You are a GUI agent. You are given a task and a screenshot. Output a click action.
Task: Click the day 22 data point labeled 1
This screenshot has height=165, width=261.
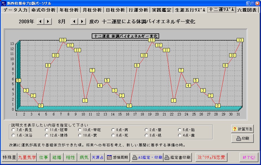coord(173,100)
